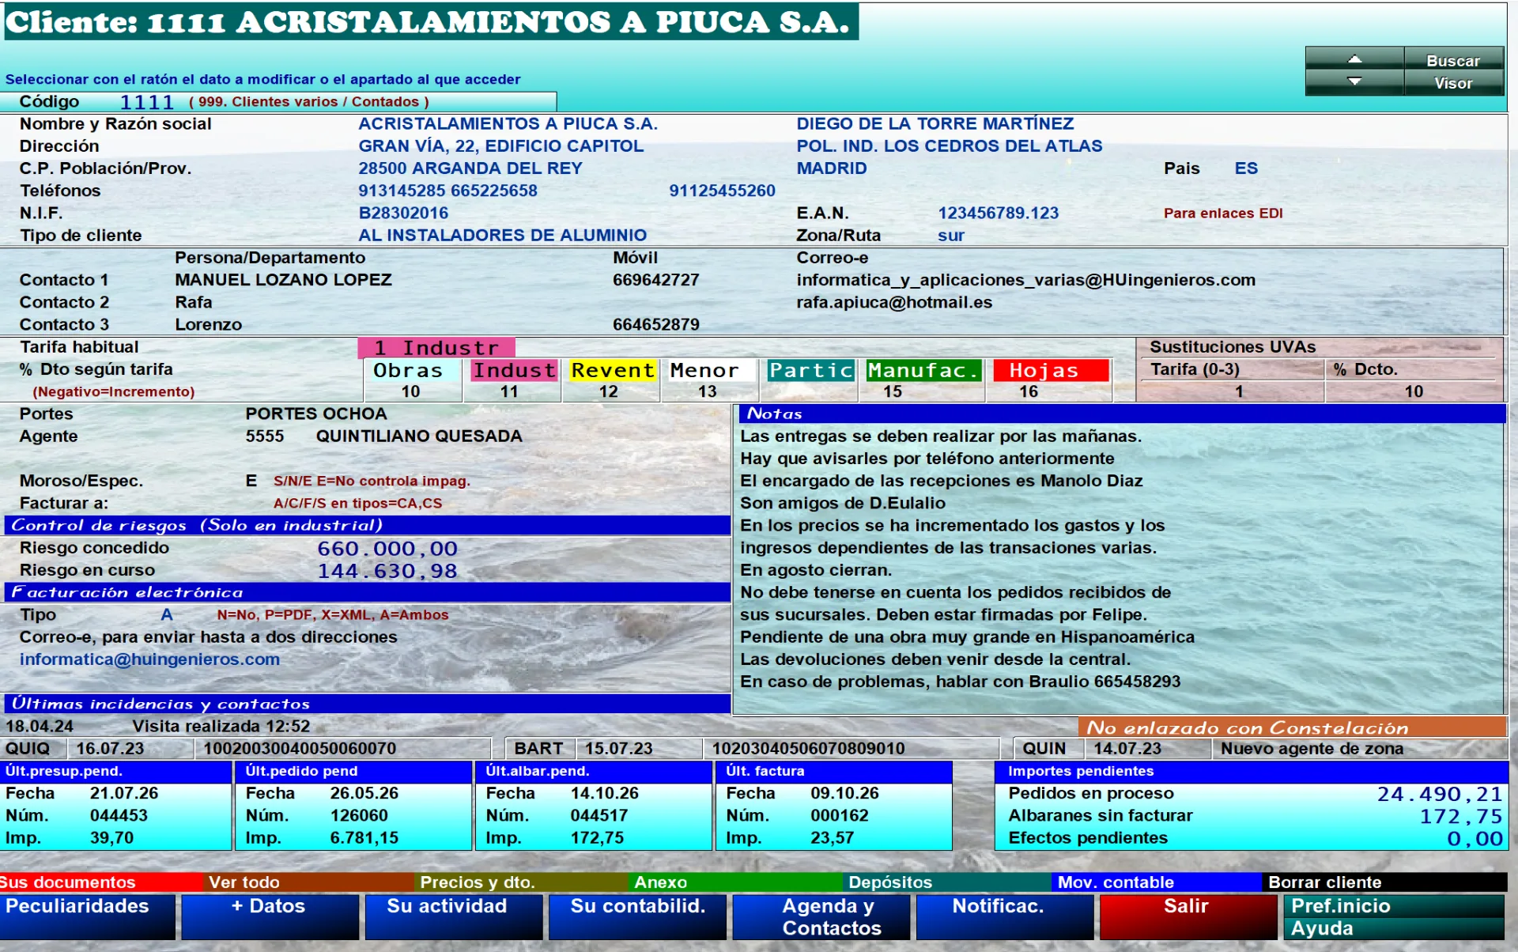Open the + Datos section

click(270, 916)
